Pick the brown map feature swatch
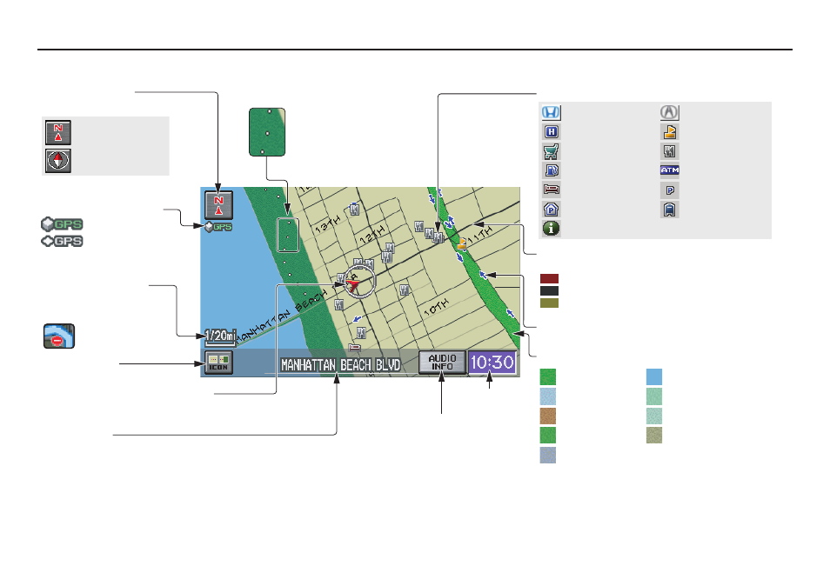Screen dimensions: 830x566 (x=548, y=416)
